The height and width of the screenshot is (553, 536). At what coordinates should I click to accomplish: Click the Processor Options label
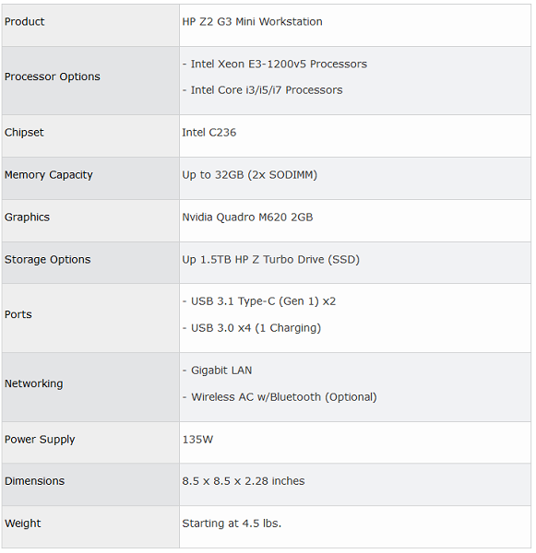[x=53, y=76]
